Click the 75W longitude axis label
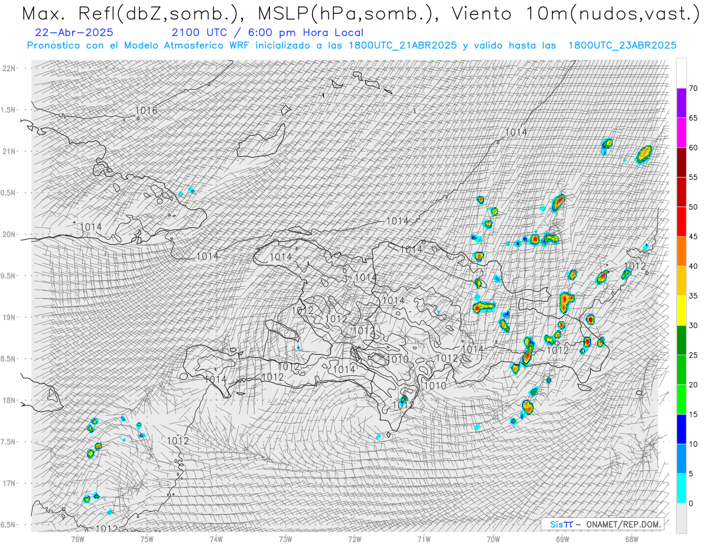The image size is (709, 547). (147, 539)
